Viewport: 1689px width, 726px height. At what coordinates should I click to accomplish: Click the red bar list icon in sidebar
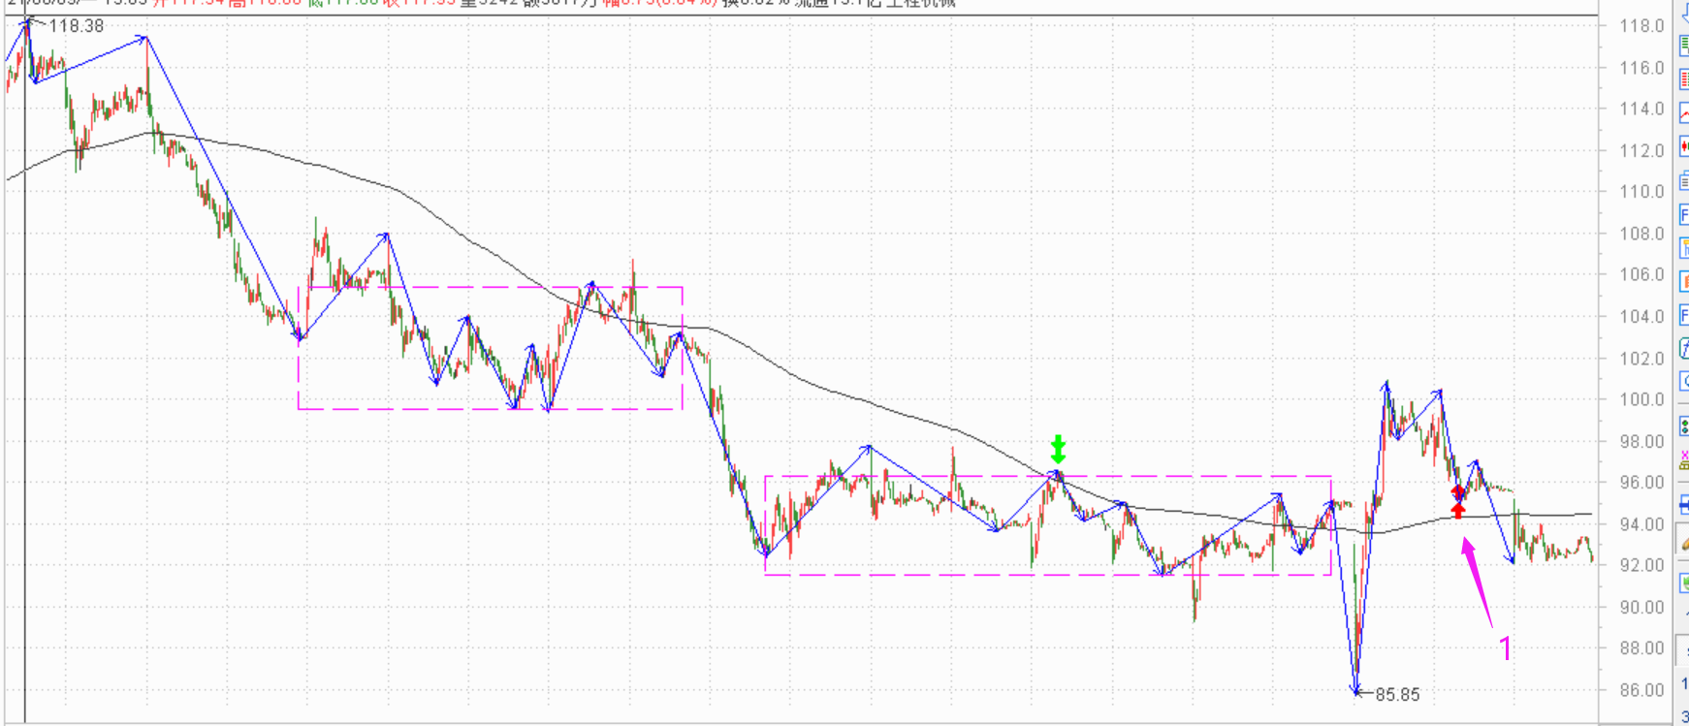[x=1683, y=79]
